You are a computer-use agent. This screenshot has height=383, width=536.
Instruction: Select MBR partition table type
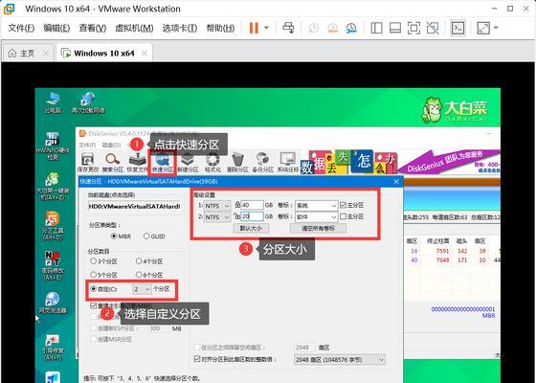(x=114, y=236)
